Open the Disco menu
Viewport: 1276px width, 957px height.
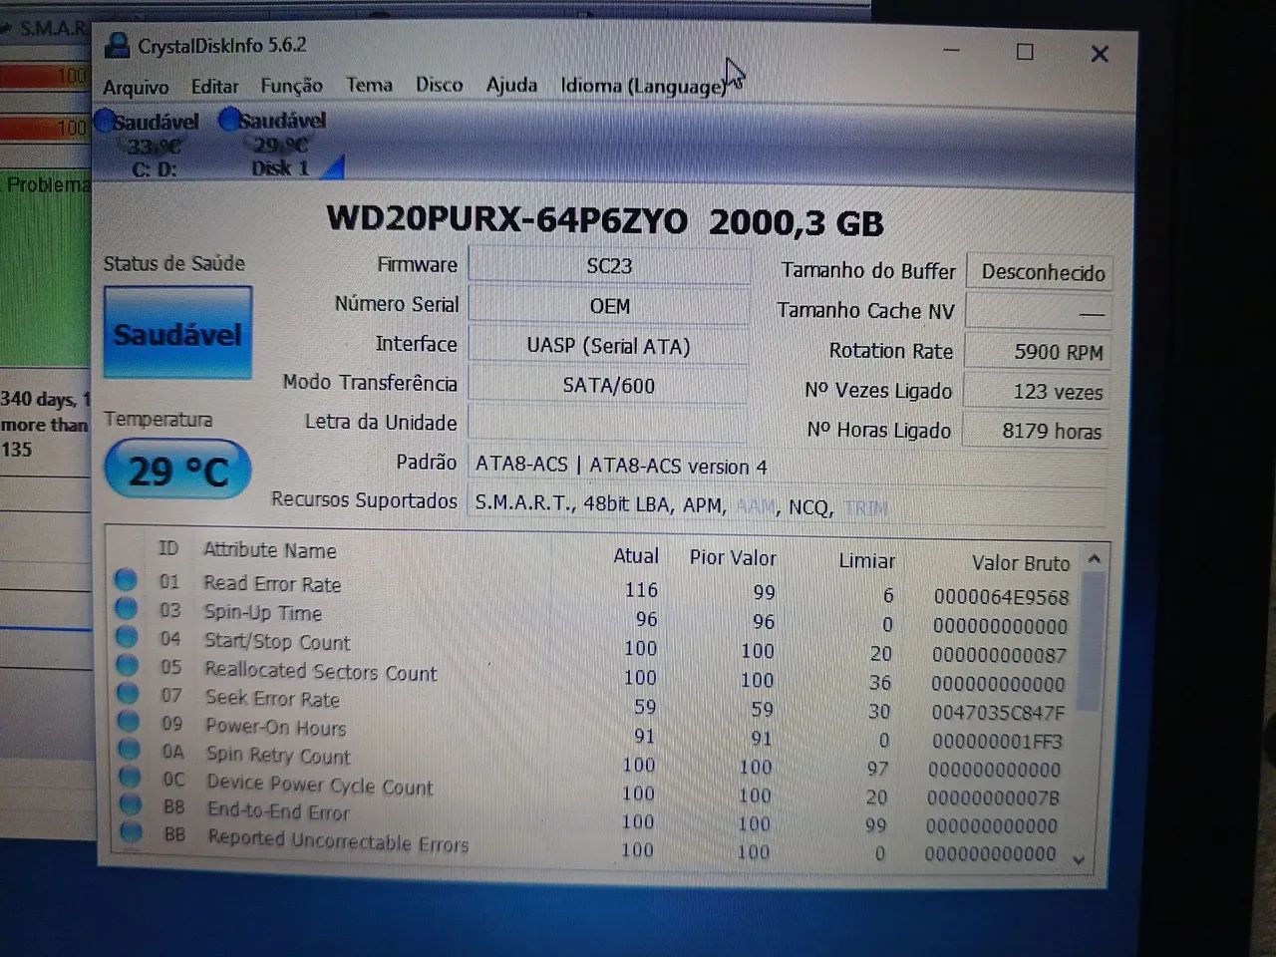(x=439, y=85)
